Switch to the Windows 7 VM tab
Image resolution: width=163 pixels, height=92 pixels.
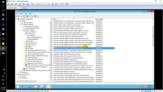(x=26, y=8)
